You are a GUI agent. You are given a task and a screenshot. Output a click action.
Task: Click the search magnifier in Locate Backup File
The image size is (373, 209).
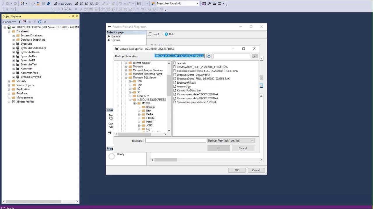(255, 56)
